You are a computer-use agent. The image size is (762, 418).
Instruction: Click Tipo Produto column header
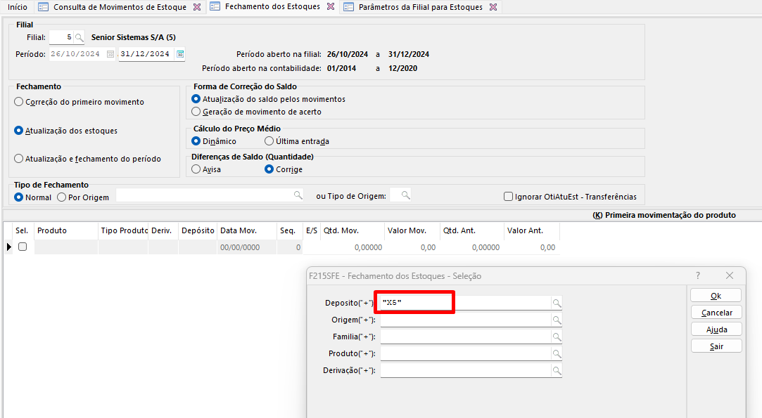(123, 230)
